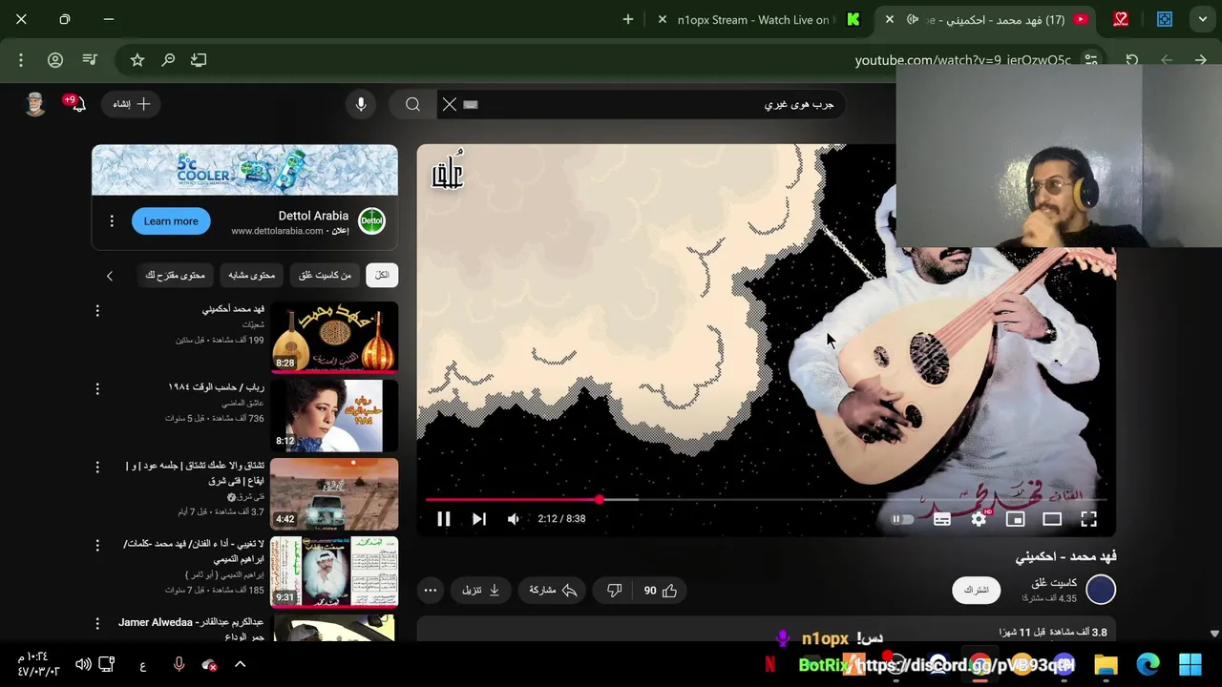Click the مشاركة share button

coord(553,591)
